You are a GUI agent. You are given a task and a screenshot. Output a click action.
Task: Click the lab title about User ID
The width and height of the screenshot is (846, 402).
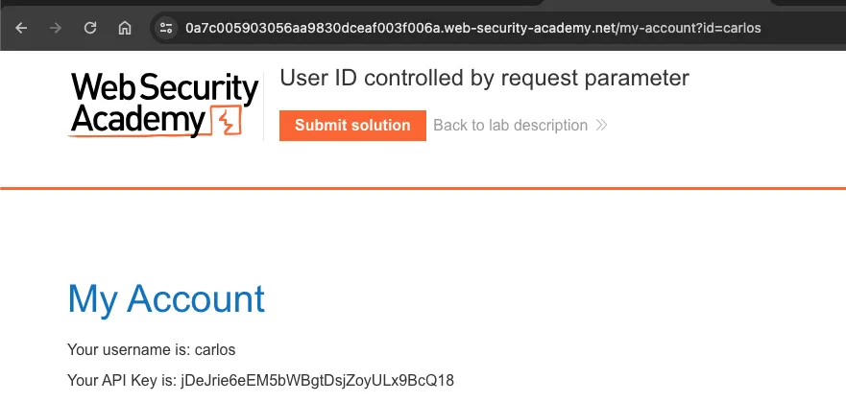[x=484, y=79]
